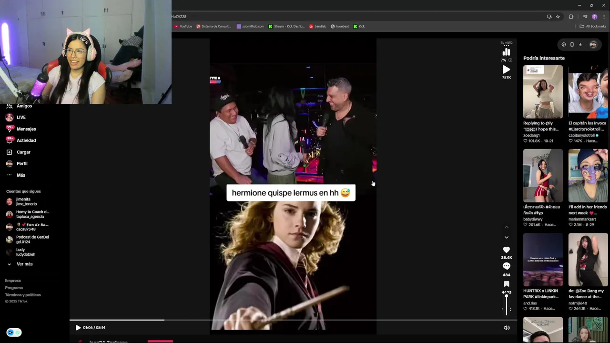Open Chrome profile avatar
610x343 pixels.
595,17
